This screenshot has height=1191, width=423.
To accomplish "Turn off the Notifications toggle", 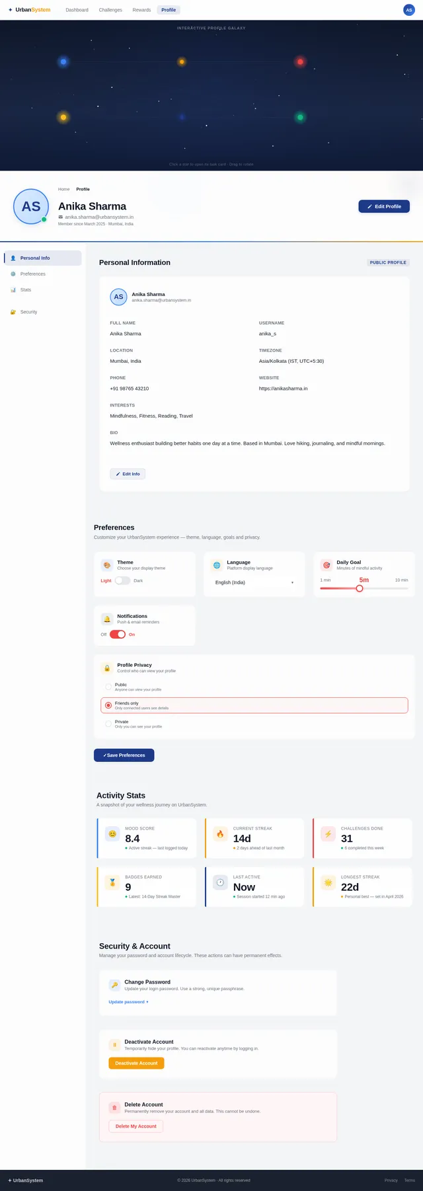I will (x=118, y=634).
